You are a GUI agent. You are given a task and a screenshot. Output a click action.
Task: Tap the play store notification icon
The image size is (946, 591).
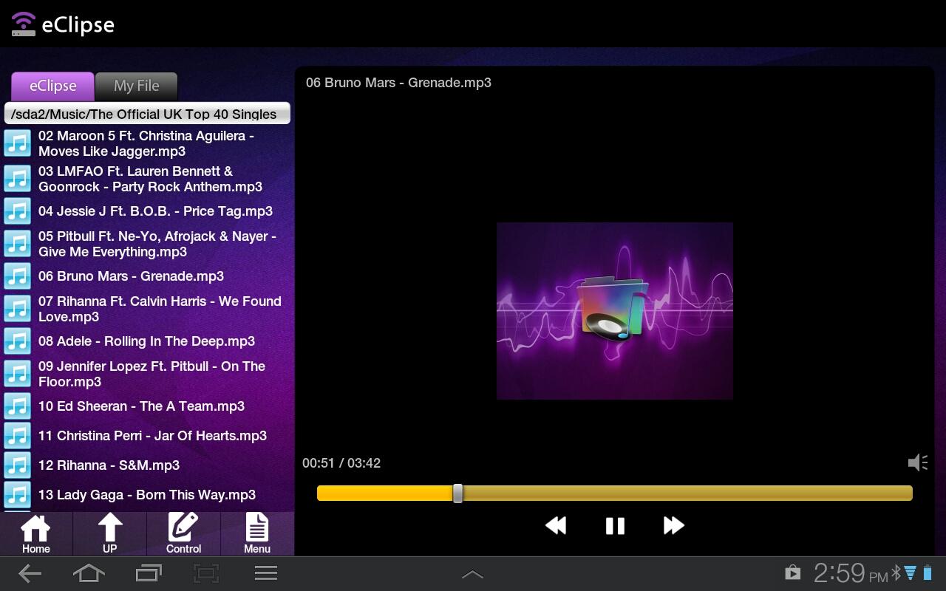point(792,573)
